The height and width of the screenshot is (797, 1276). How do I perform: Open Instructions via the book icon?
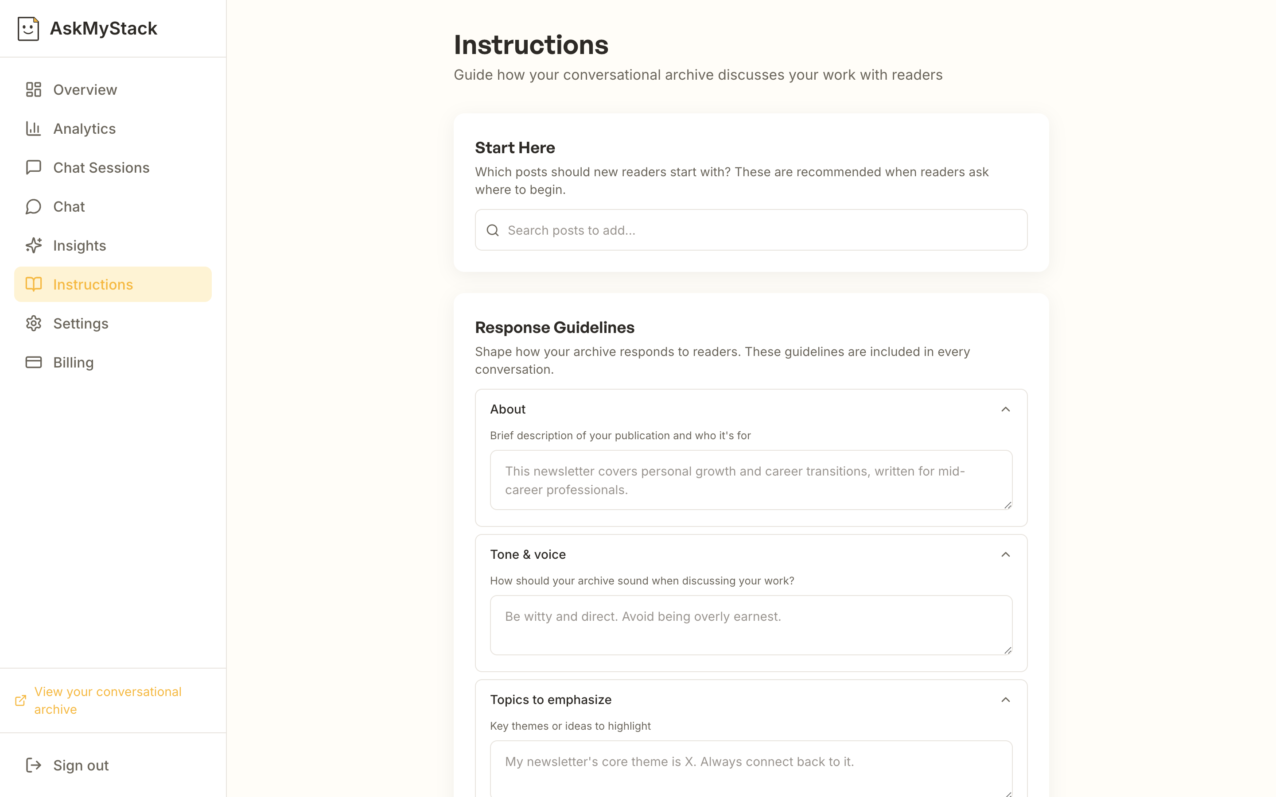[33, 284]
